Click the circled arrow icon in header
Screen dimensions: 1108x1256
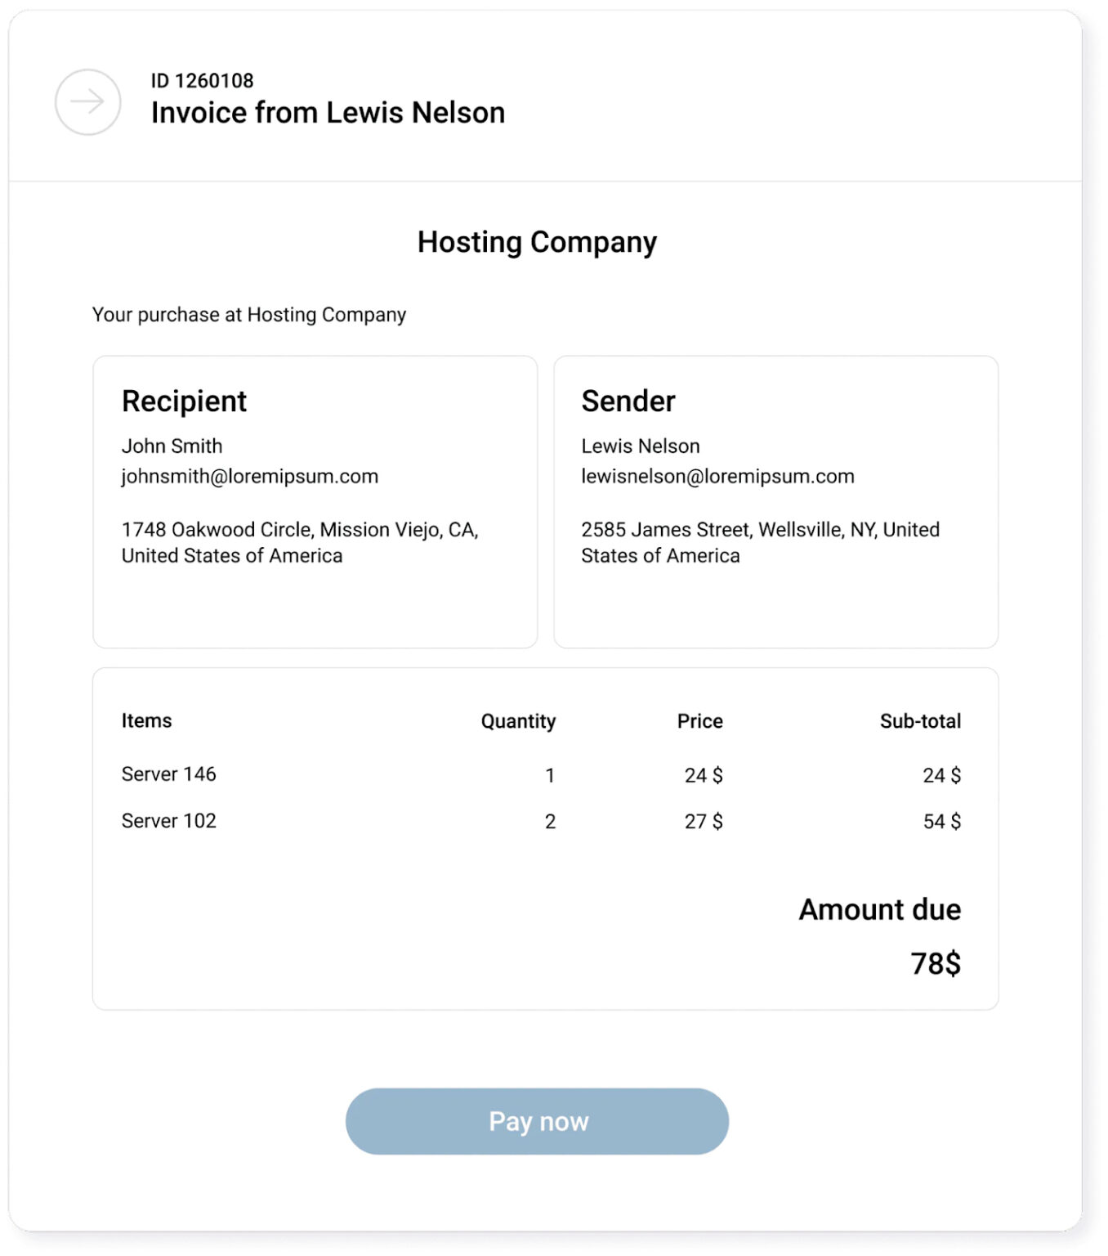click(x=87, y=102)
